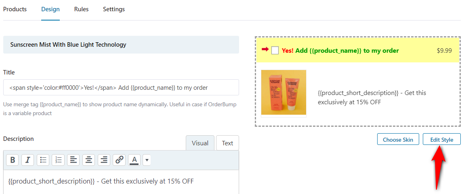Insert numbered list in description

coord(58,160)
